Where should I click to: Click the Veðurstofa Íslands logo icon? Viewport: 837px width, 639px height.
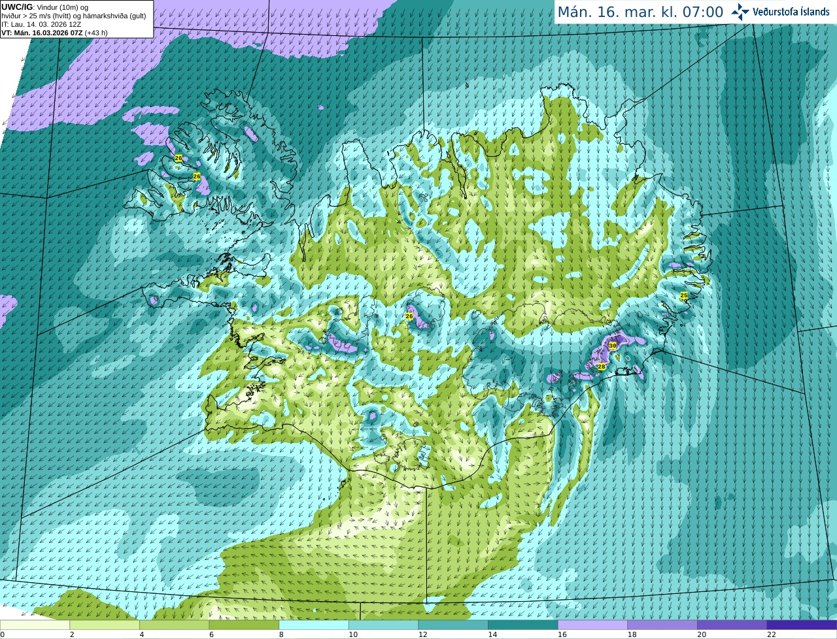click(740, 11)
